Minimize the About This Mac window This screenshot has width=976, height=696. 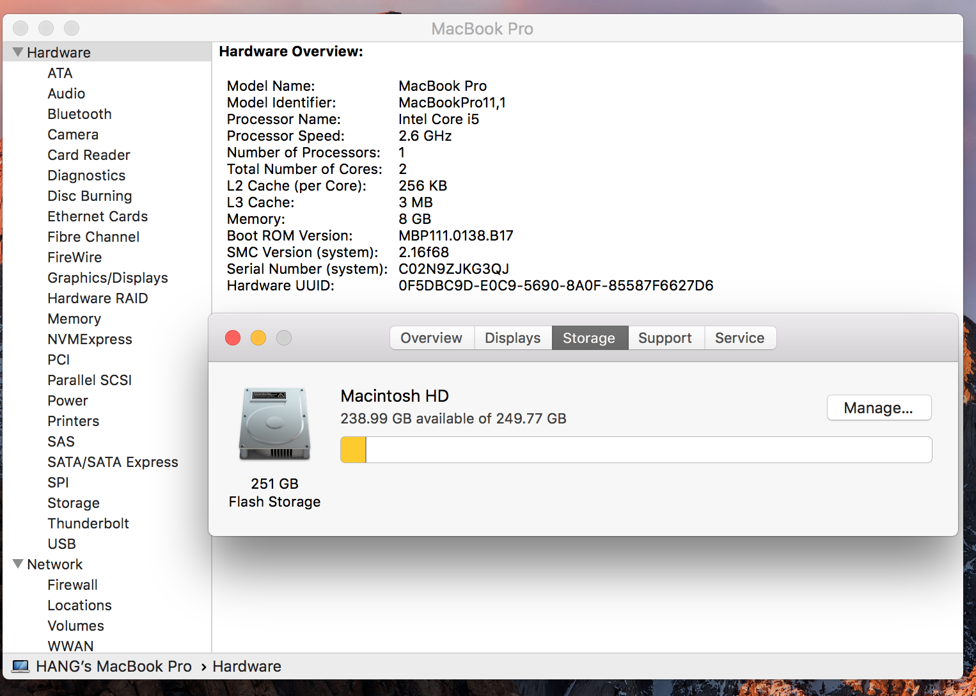(x=258, y=338)
